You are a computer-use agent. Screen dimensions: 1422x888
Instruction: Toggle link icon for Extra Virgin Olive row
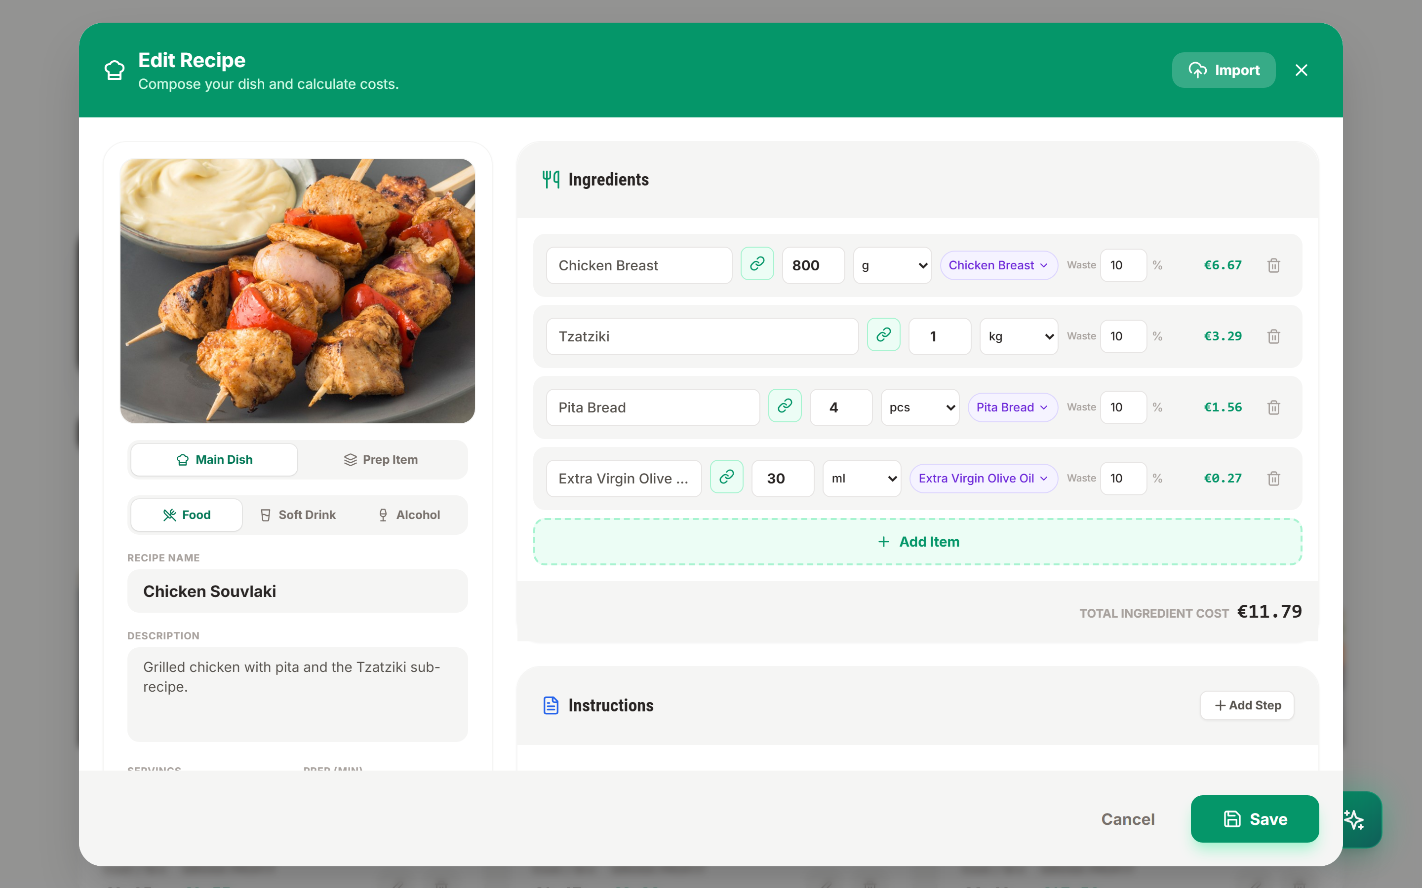(726, 477)
